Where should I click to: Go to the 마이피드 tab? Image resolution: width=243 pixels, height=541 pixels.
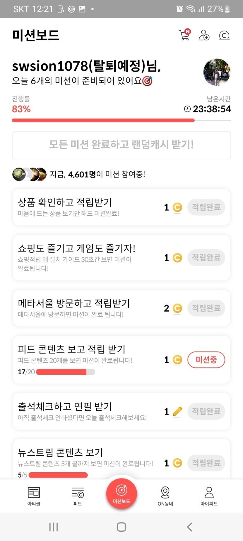[x=209, y=496]
